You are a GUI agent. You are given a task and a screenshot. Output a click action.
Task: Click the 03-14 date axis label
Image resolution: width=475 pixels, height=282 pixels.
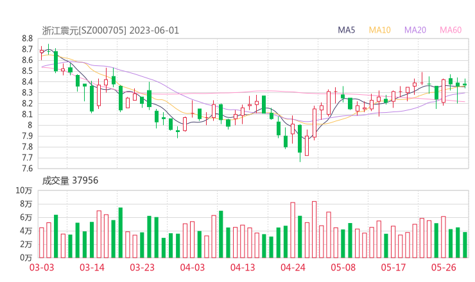click(92, 267)
